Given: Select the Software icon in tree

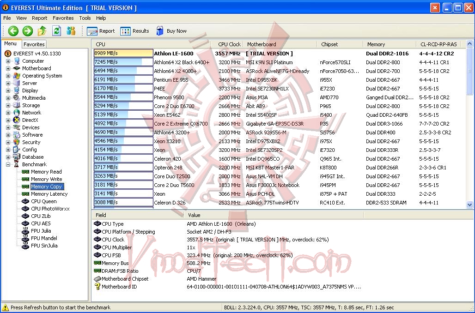Looking at the screenshot, I should tap(17, 135).
